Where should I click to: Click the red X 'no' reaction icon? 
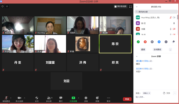pyautogui.click(x=145, y=42)
